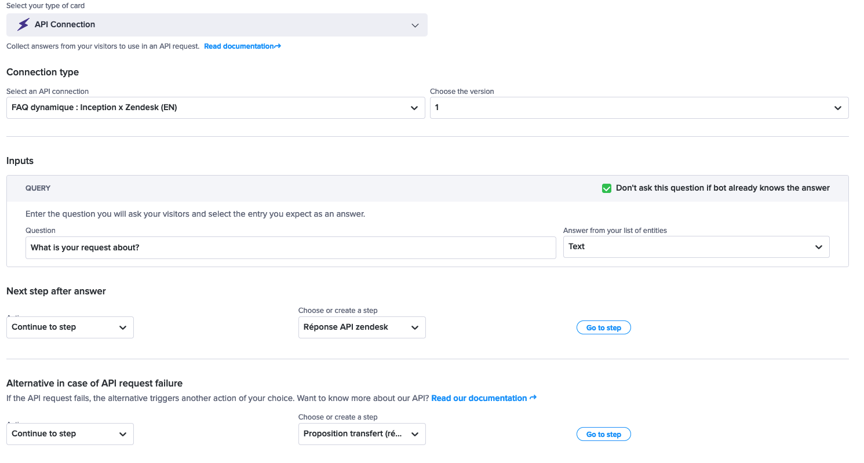
Task: Click the Alternative in case of API request failure heading
Action: pyautogui.click(x=94, y=384)
